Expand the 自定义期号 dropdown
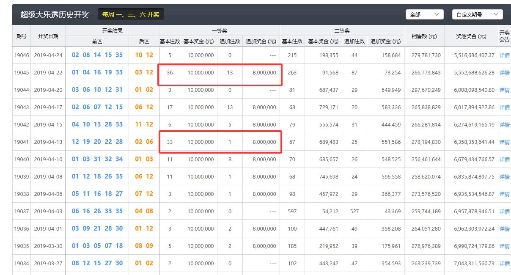Viewport: 511px width, 275px height. point(477,14)
